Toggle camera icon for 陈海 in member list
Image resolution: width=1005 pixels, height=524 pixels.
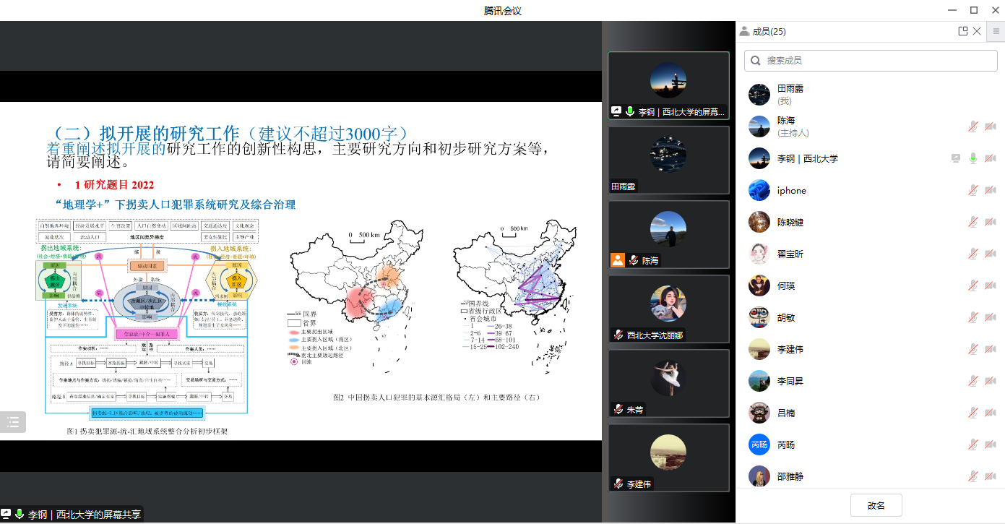(x=991, y=126)
